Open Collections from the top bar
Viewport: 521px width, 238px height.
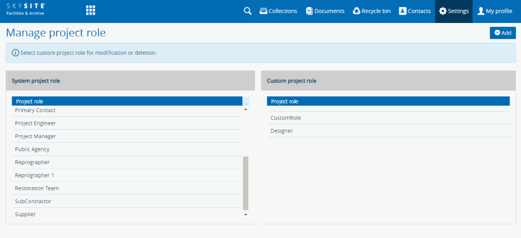click(278, 11)
